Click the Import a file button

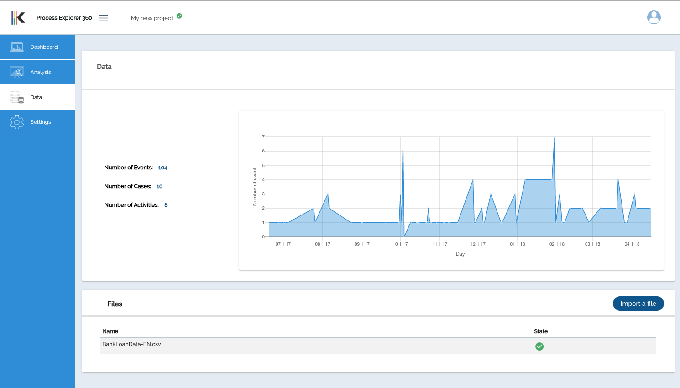pos(638,304)
